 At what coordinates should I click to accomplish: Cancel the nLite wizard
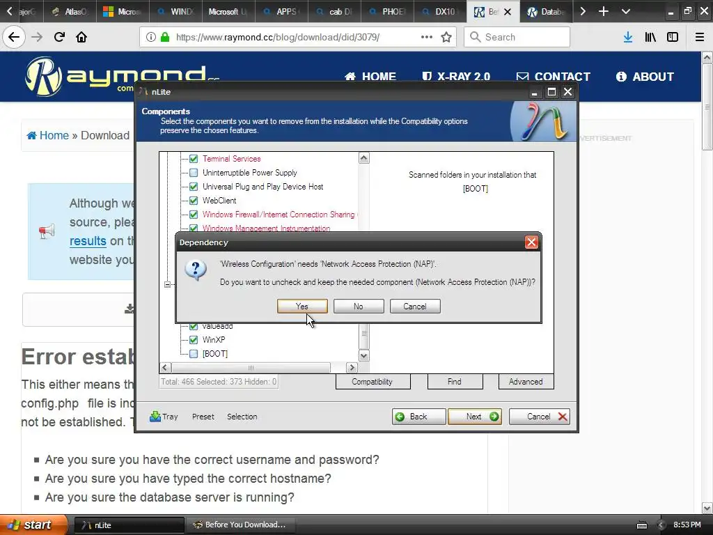[540, 417]
